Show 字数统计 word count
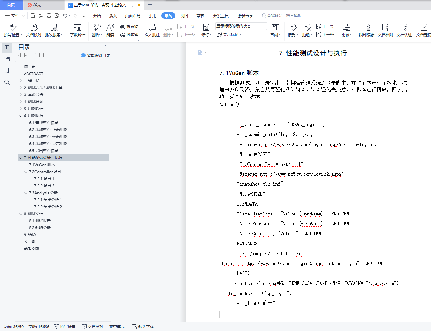 point(77,30)
